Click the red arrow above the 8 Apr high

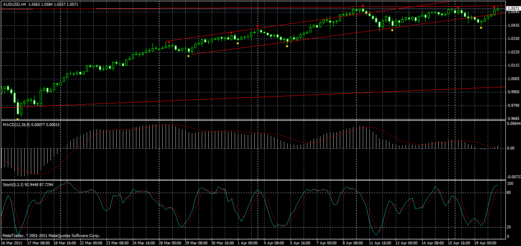363,6
